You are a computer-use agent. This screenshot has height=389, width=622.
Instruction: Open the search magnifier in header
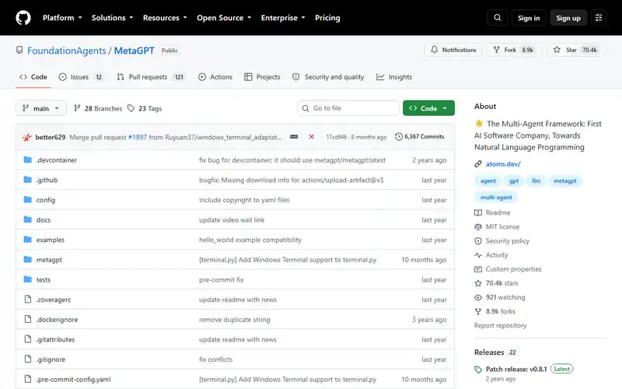[497, 18]
